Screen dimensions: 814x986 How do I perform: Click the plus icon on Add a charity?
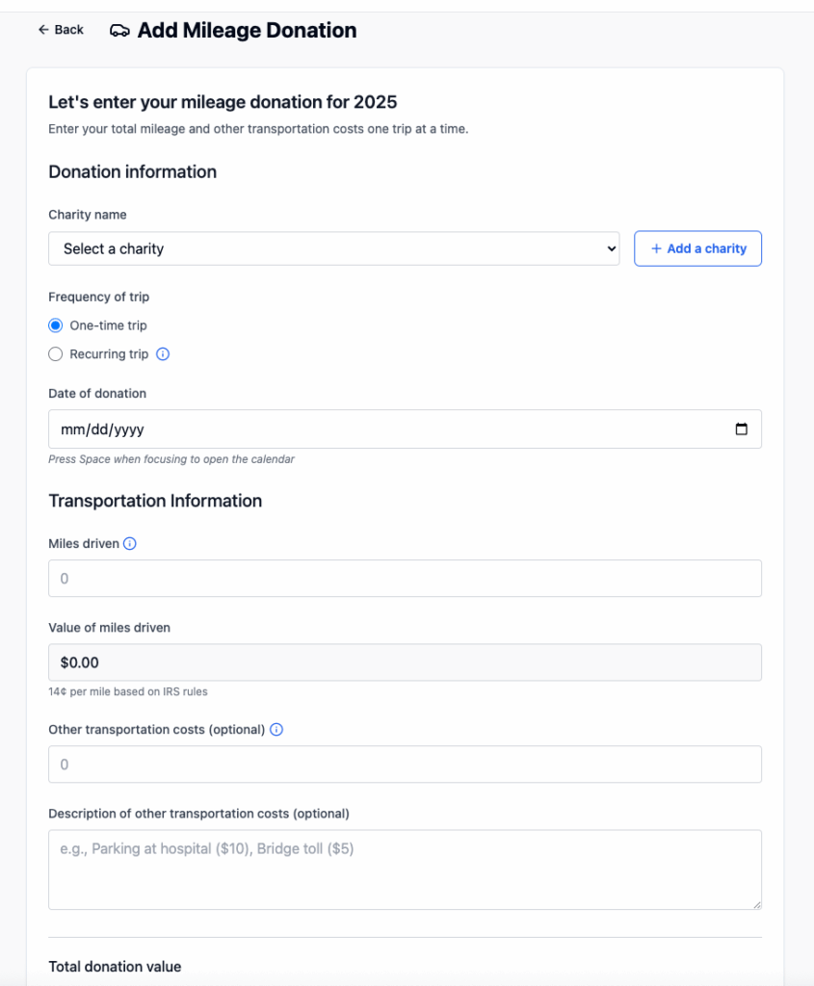pos(657,248)
